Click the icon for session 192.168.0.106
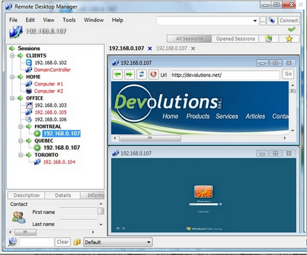 pyautogui.click(x=29, y=119)
